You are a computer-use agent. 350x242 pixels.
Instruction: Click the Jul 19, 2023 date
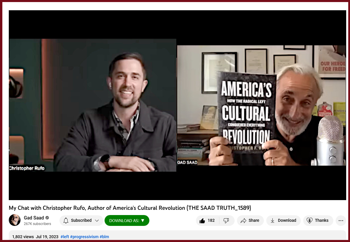47,237
